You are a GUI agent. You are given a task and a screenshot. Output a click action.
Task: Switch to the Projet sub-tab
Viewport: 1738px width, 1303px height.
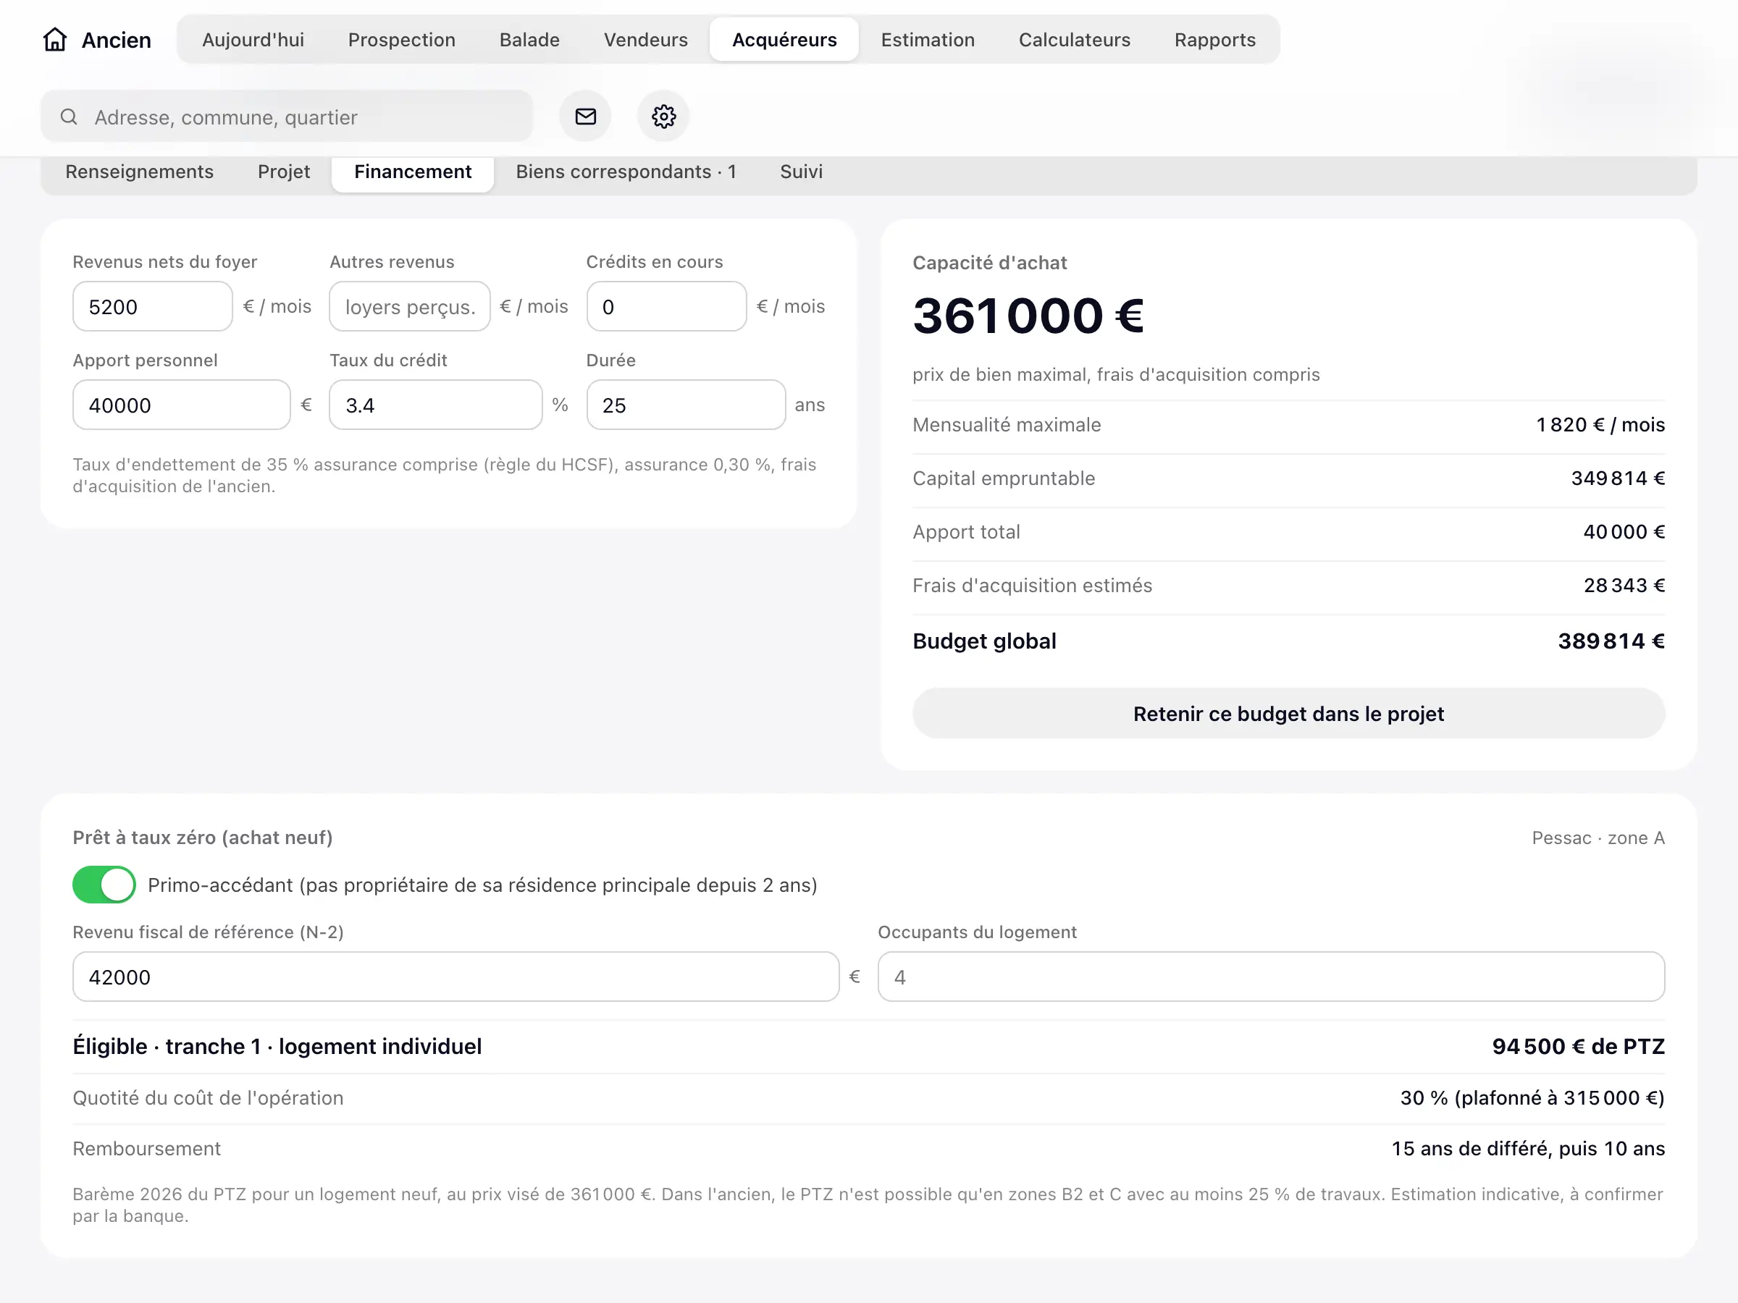click(x=284, y=172)
